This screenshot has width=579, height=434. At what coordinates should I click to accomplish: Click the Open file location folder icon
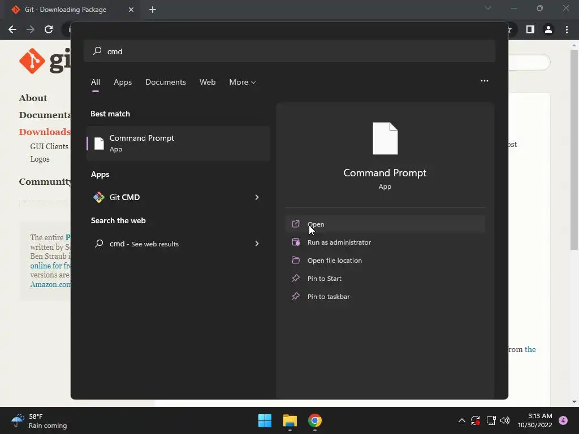click(296, 260)
